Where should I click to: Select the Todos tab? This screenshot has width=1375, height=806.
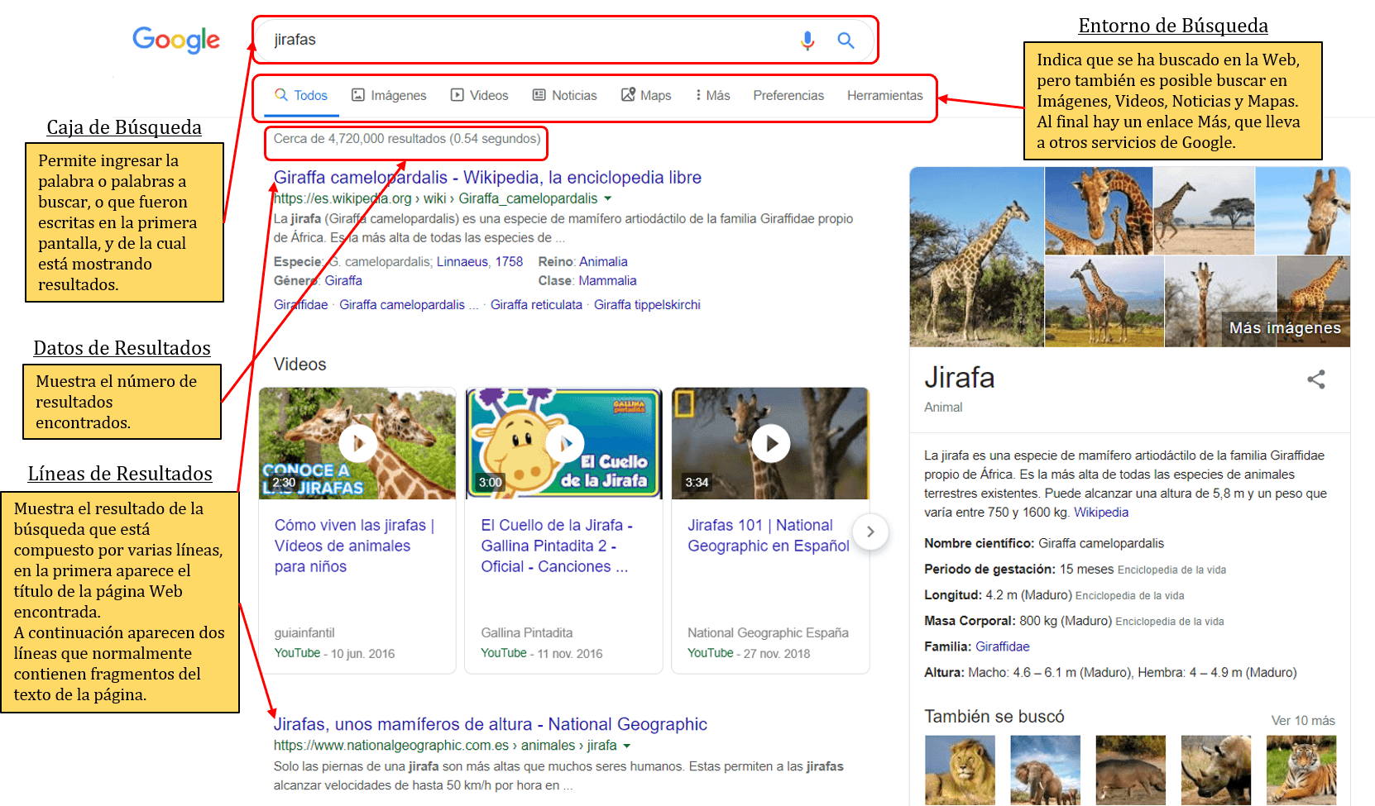[x=301, y=95]
